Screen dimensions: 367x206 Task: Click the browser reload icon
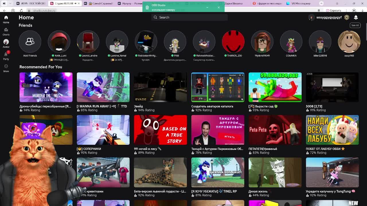(21, 11)
